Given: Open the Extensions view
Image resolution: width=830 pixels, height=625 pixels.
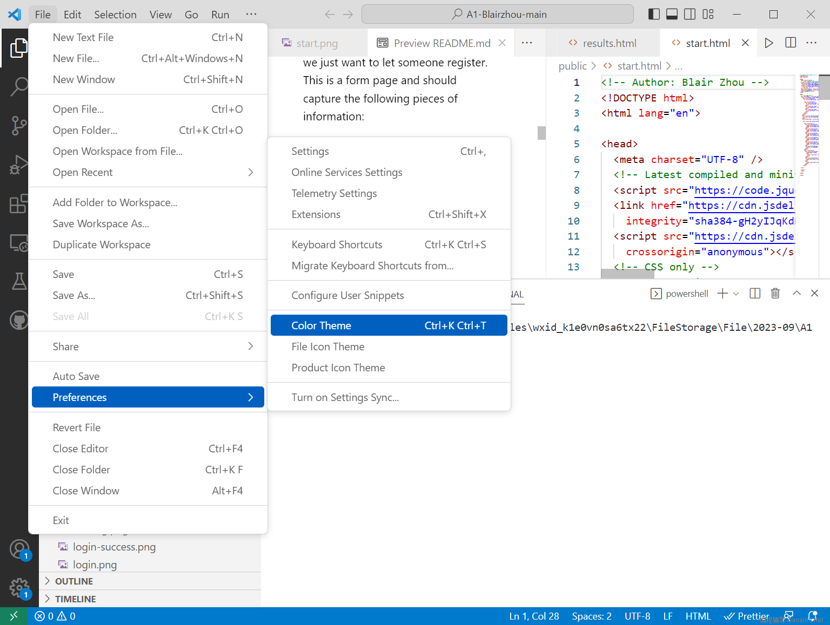Looking at the screenshot, I should (x=19, y=203).
